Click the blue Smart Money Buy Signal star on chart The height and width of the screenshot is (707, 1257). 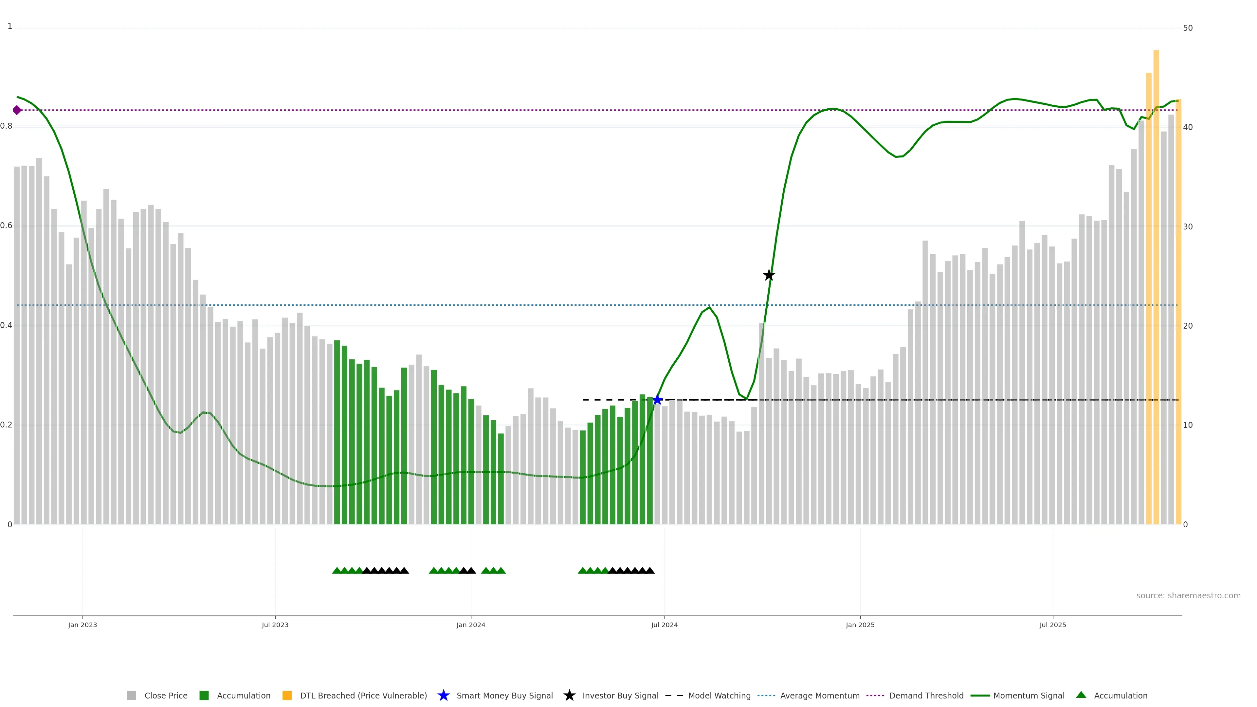[657, 400]
